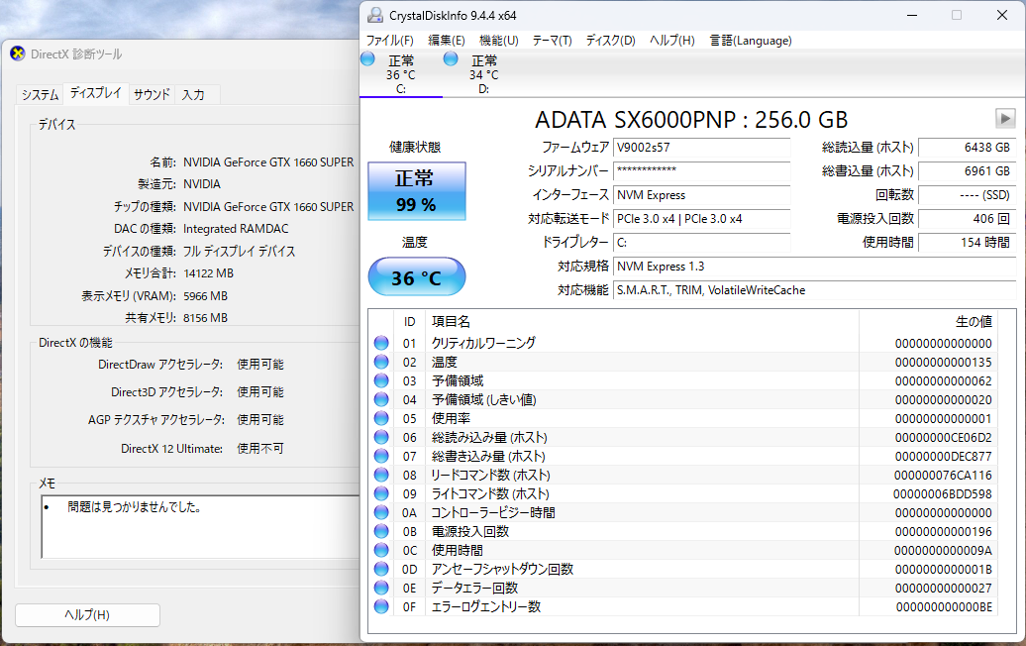Click disk title ADATA SX6000PNP : 256.0 GB
This screenshot has width=1026, height=646.
(x=691, y=120)
